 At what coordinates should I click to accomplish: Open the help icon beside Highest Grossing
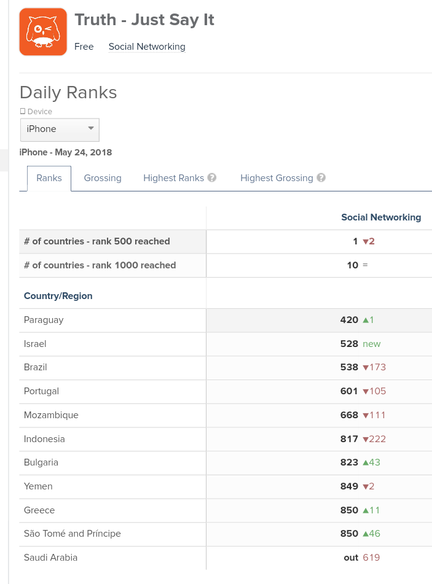[x=321, y=177]
